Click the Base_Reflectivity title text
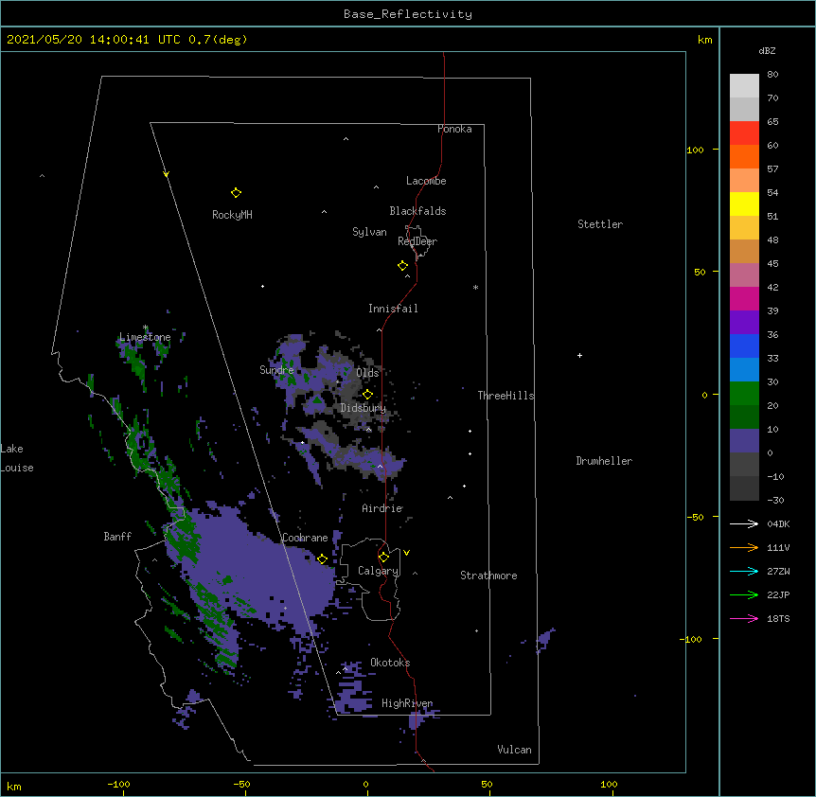The image size is (816, 797). click(x=408, y=14)
